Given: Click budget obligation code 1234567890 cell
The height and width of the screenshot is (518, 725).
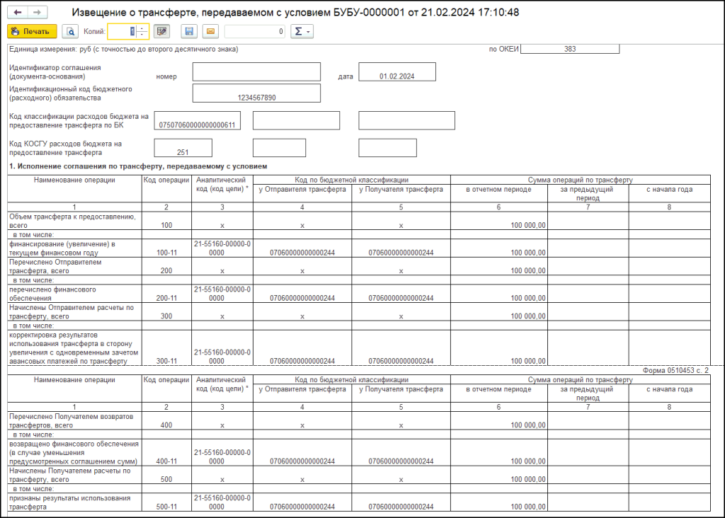Looking at the screenshot, I should point(256,93).
